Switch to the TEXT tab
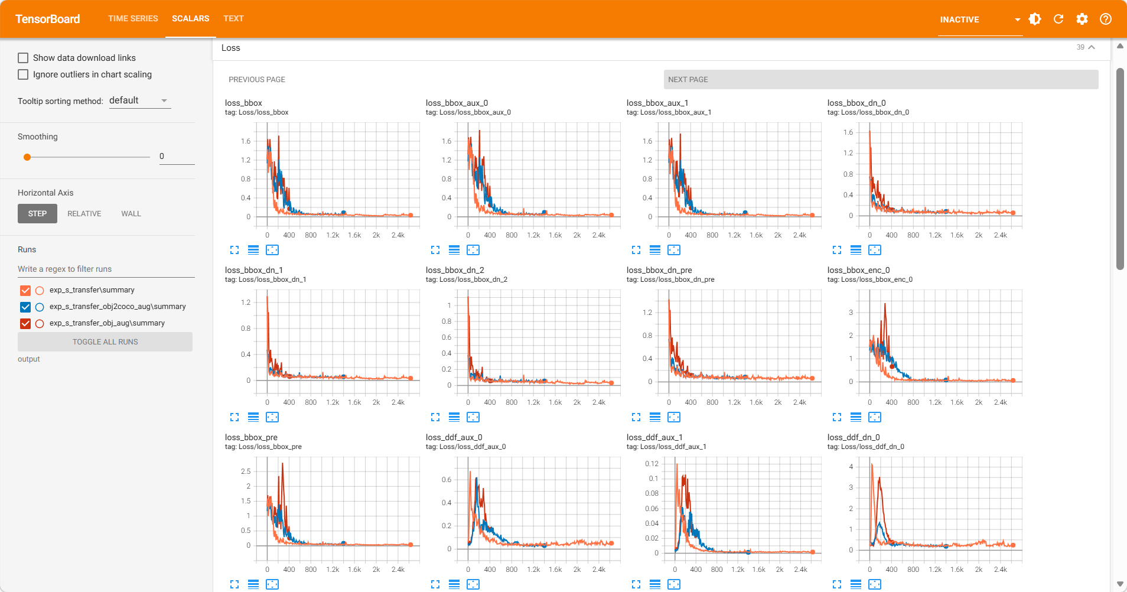 coord(233,19)
